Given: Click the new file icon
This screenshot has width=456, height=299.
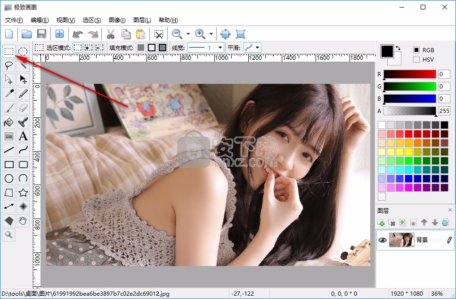Looking at the screenshot, I should 9,34.
